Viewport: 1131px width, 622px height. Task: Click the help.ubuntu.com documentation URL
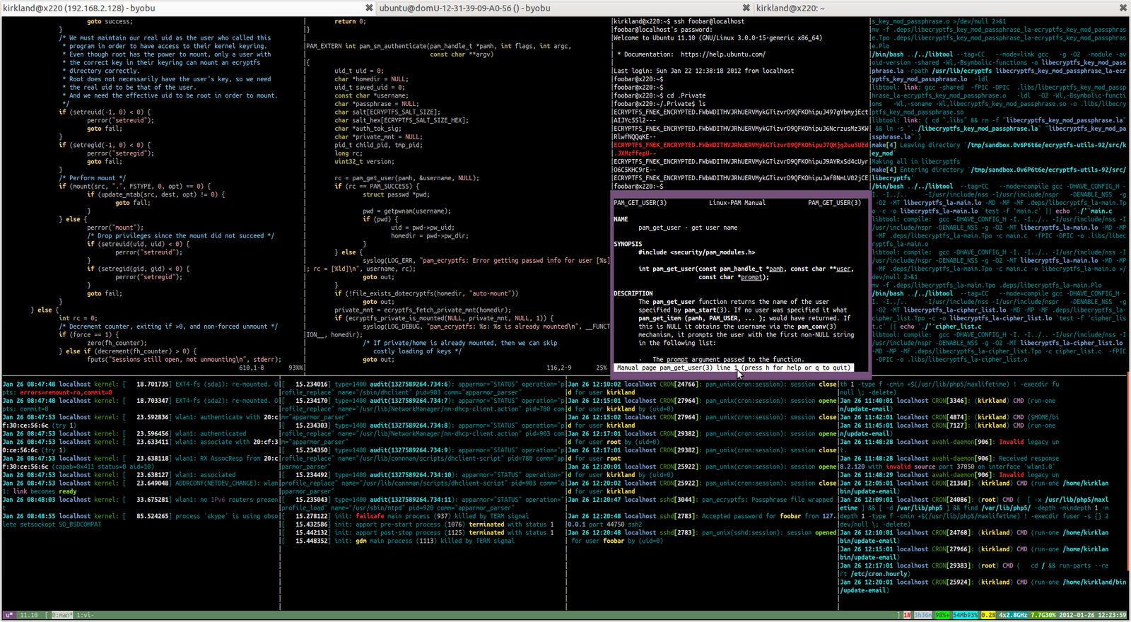[x=722, y=54]
